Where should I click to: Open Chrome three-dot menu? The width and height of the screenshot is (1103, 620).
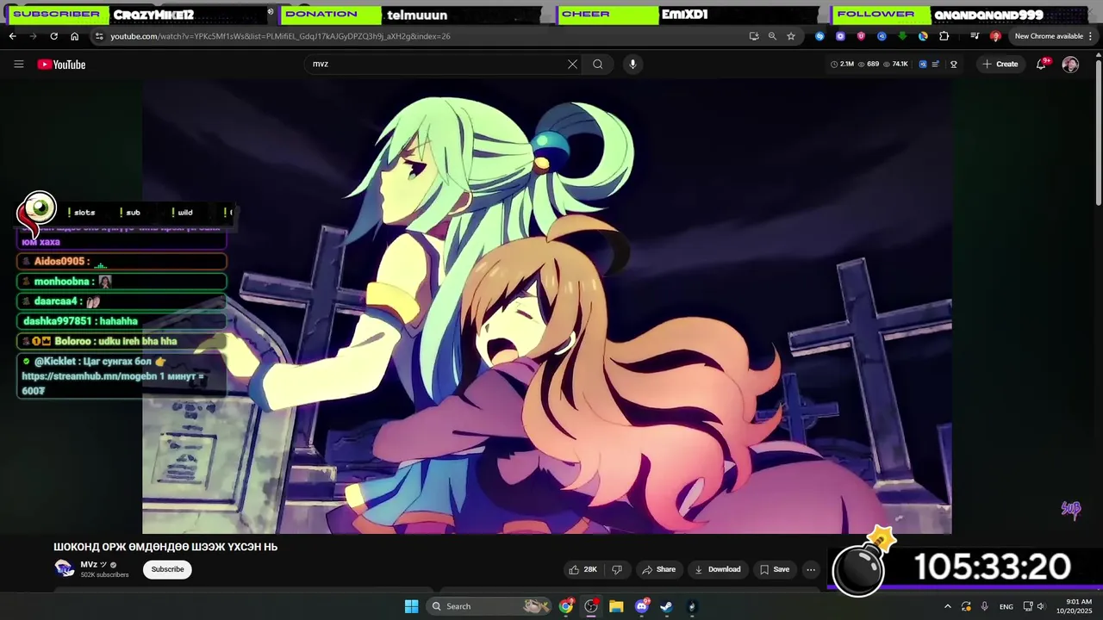(x=1092, y=36)
